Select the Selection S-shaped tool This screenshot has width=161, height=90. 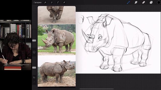coord(58,2)
